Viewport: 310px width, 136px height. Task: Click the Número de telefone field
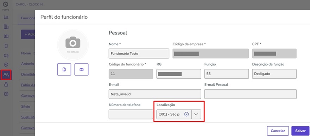[x=131, y=114]
